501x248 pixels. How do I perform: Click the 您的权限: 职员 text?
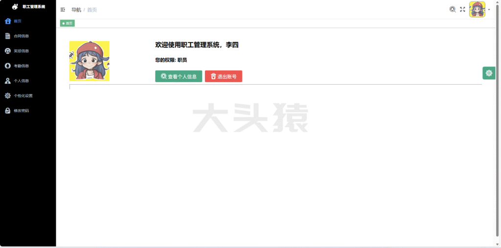pyautogui.click(x=171, y=60)
